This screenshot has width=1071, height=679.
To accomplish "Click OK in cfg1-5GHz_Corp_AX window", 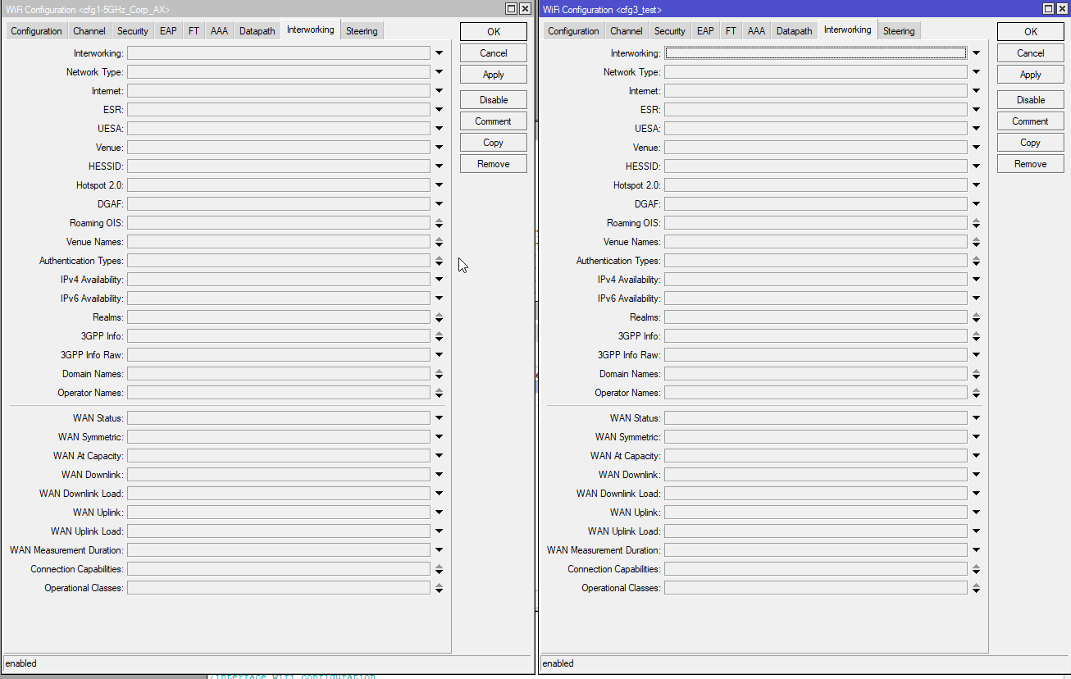I will tap(494, 31).
